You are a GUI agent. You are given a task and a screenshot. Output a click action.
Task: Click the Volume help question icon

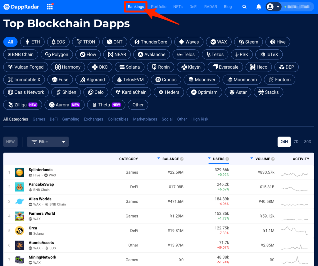coord(273,159)
